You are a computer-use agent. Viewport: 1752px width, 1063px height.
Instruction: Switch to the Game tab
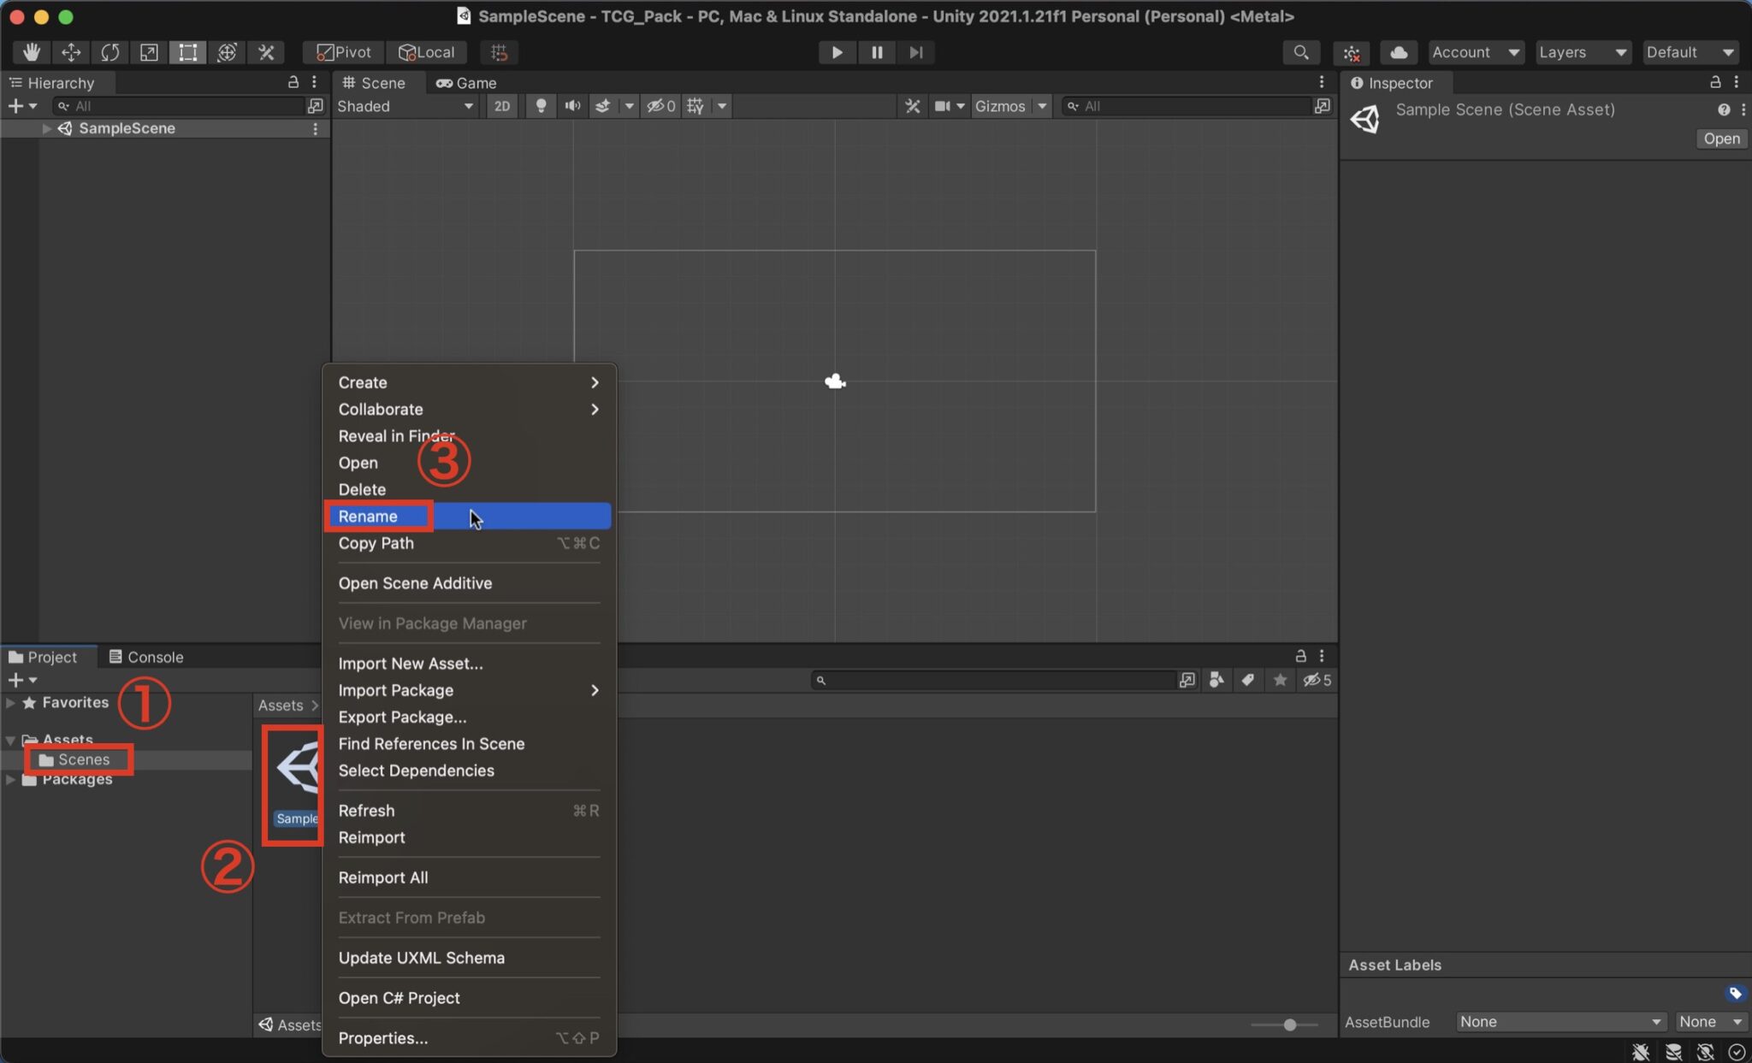coord(467,83)
